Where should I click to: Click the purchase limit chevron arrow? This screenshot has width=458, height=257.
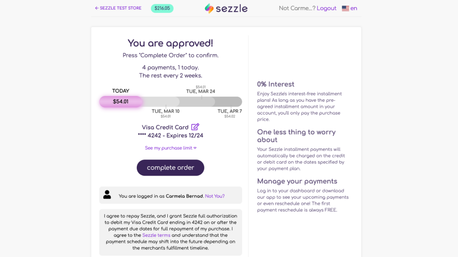tap(196, 148)
